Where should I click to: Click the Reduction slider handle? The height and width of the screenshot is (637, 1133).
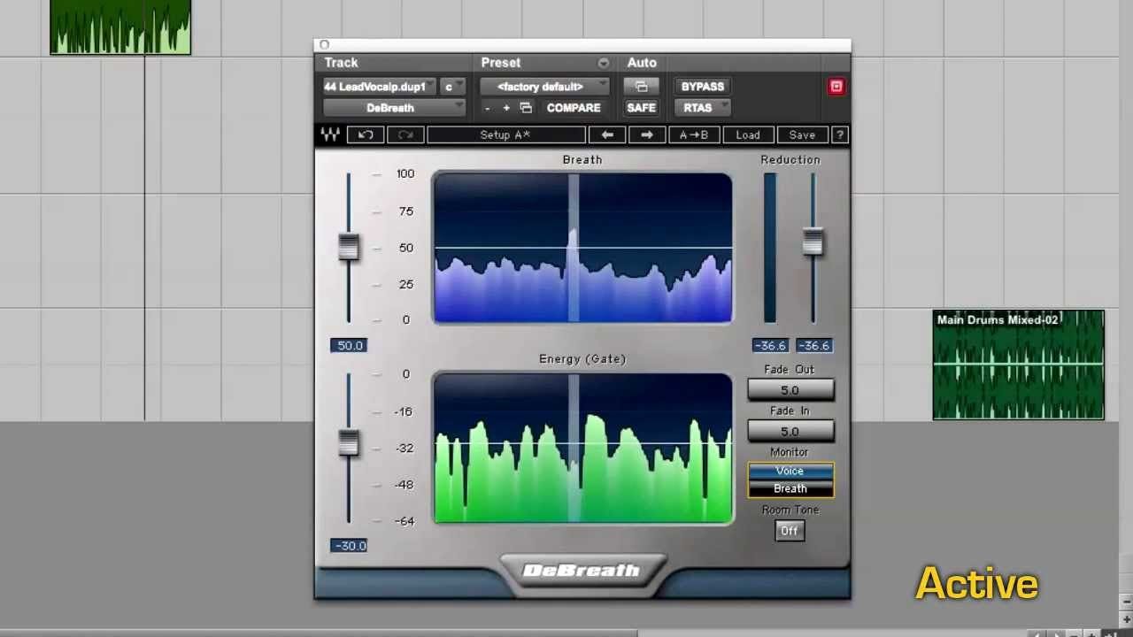[x=813, y=242]
